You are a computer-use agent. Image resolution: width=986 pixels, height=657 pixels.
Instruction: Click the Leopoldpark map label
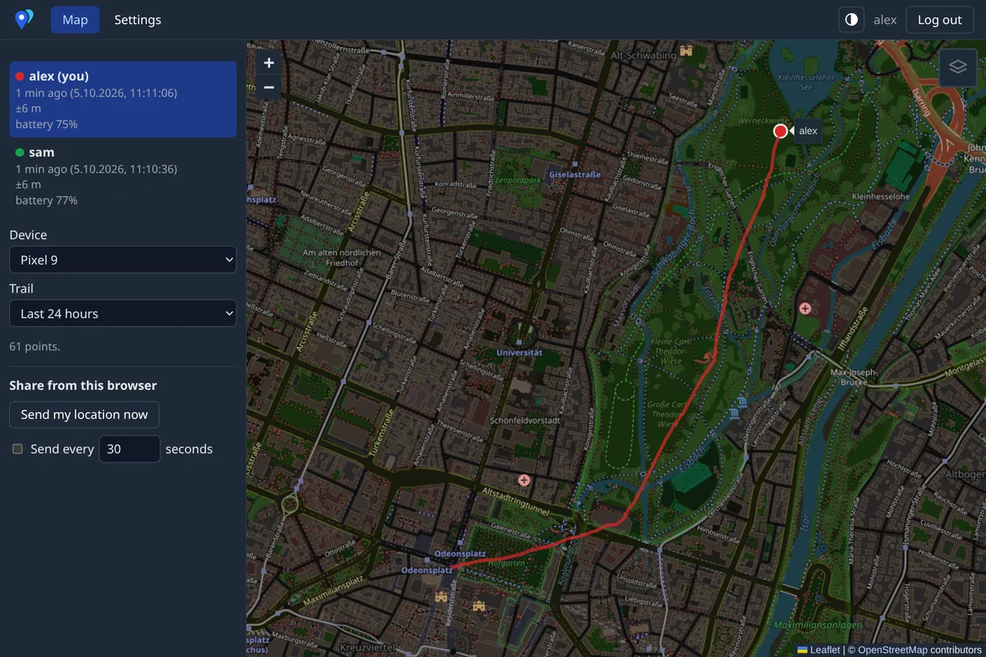coord(518,179)
